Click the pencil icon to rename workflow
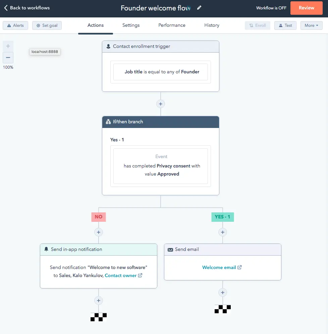The image size is (328, 334). [x=199, y=8]
